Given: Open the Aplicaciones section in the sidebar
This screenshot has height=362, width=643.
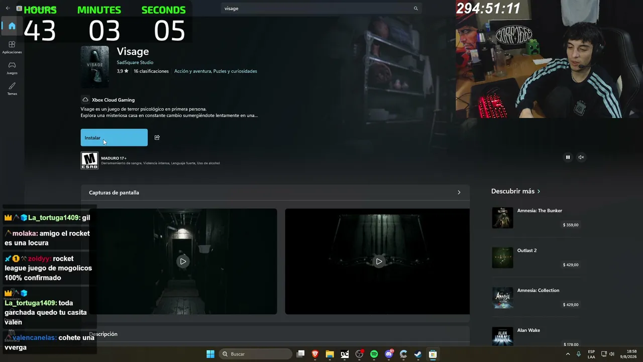Looking at the screenshot, I should pyautogui.click(x=12, y=47).
